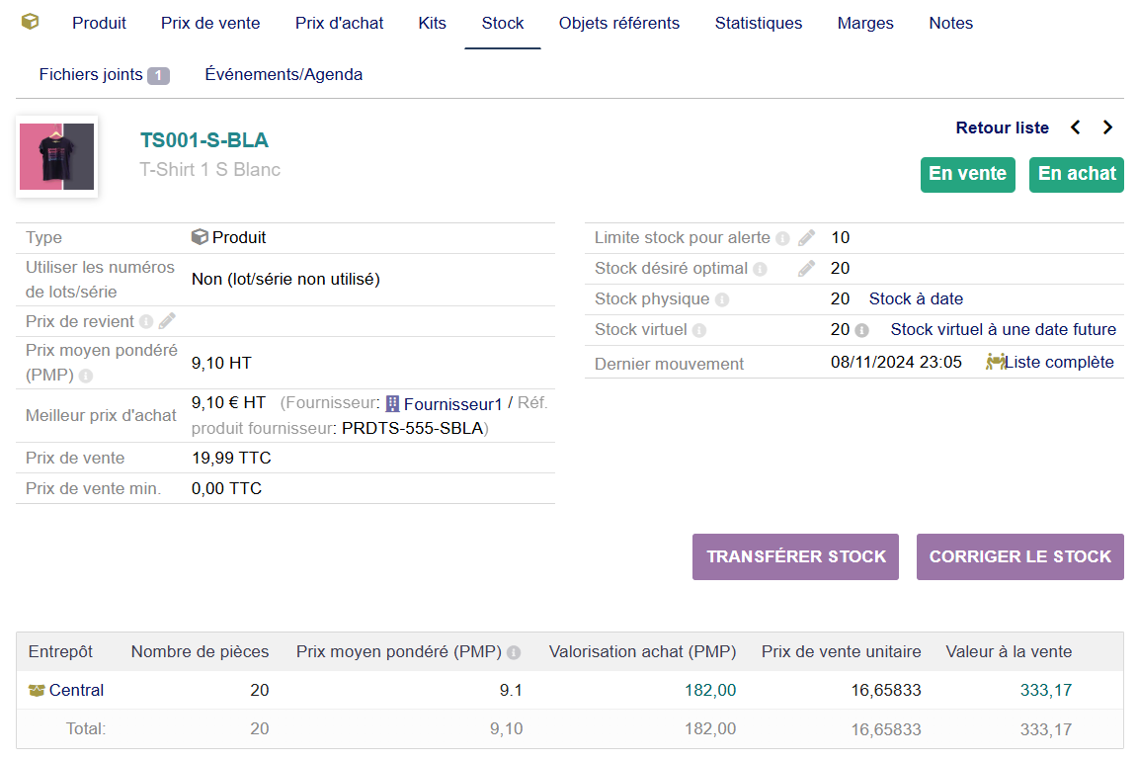Open the Fournisseur1 supplier link

coord(452,403)
